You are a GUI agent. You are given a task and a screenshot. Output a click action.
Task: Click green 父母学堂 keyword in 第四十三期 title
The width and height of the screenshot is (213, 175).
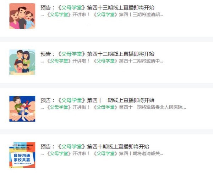[72, 7]
